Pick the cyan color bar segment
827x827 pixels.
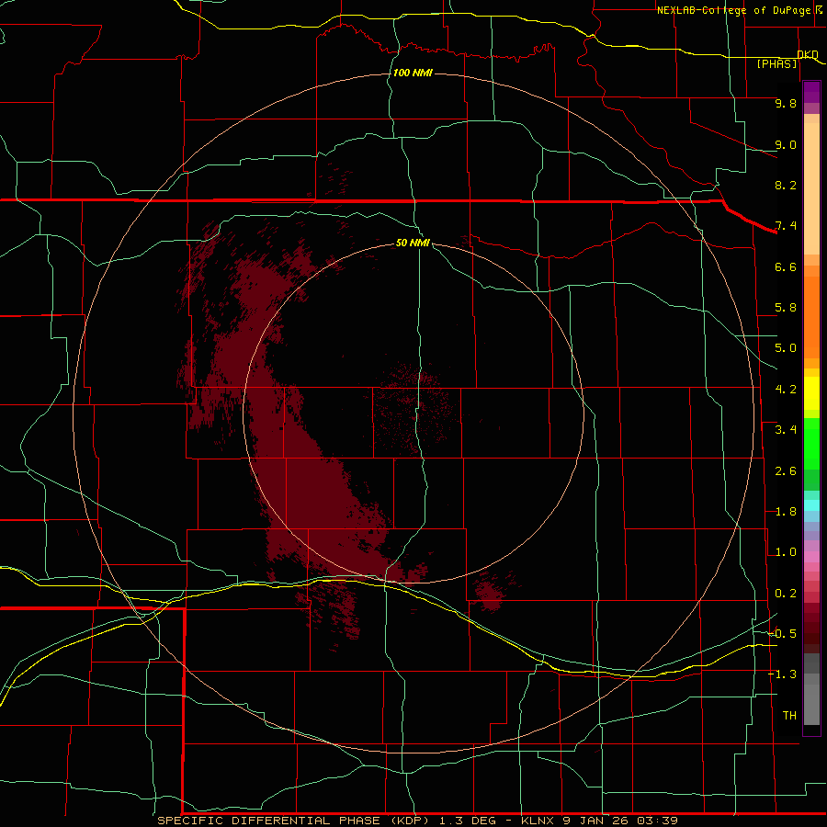click(811, 505)
